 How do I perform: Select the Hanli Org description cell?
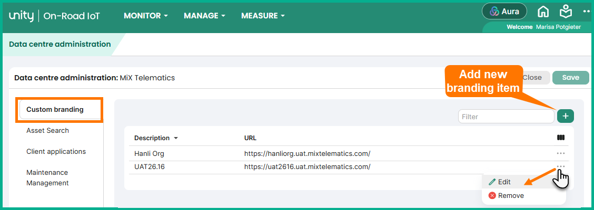[x=149, y=154]
